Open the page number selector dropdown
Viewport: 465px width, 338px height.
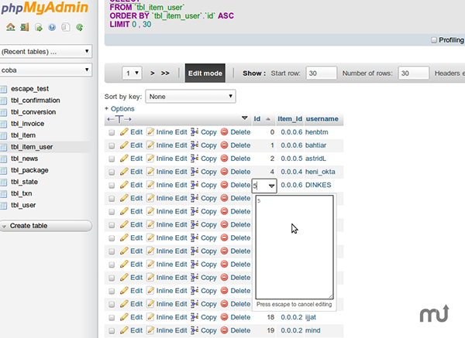pos(133,73)
